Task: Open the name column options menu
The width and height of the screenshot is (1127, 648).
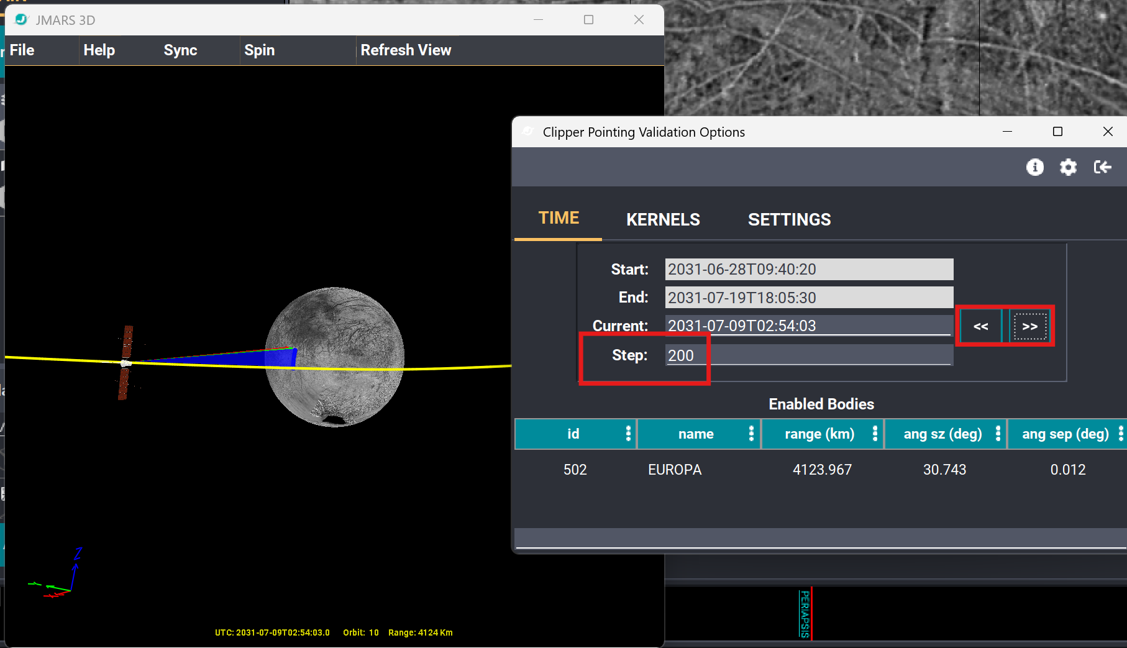Action: click(751, 434)
